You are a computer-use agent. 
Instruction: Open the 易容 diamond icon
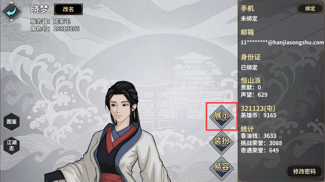coord(221,167)
